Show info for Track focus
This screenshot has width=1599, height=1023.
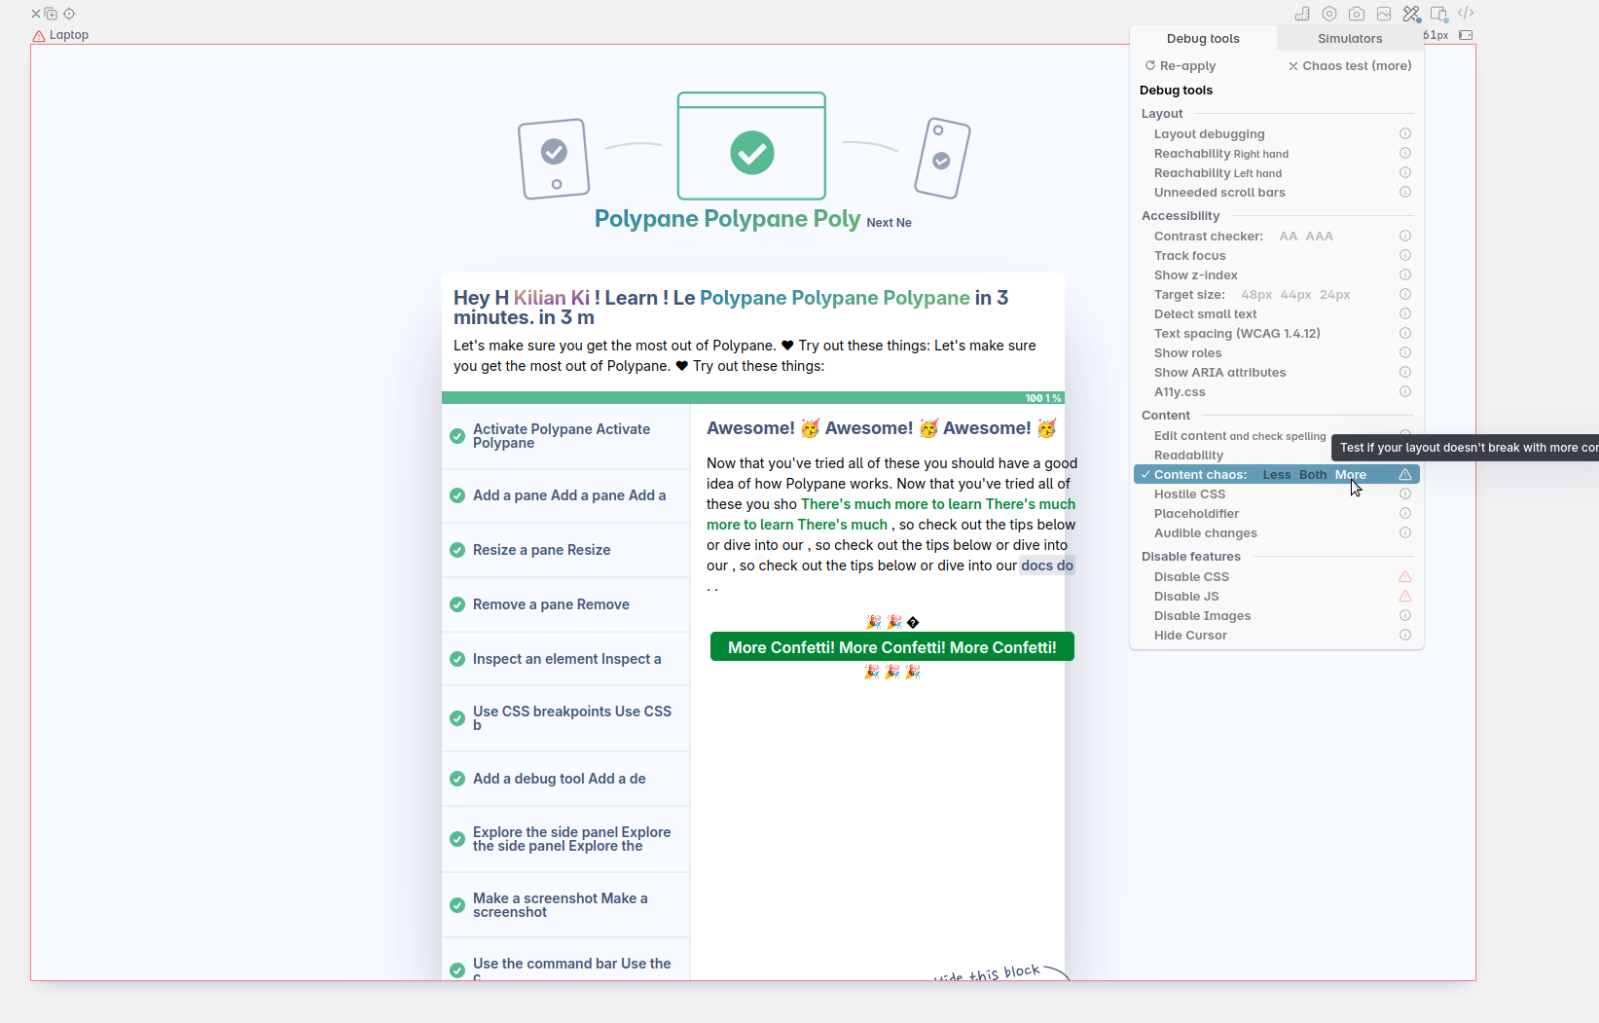pyautogui.click(x=1405, y=255)
